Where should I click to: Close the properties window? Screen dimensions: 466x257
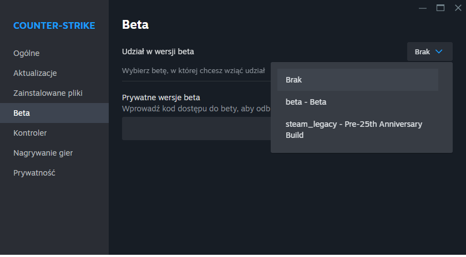(x=458, y=8)
